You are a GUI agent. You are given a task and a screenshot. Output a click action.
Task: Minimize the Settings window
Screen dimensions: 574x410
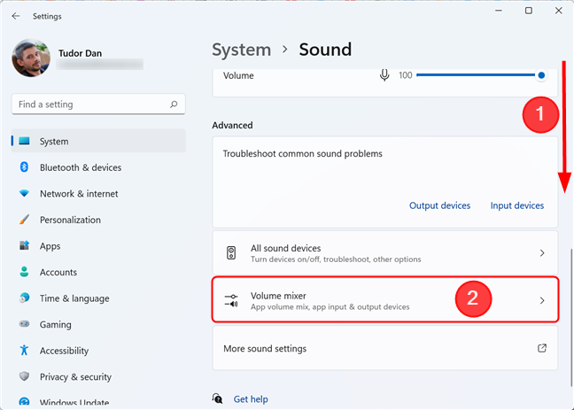pos(498,11)
